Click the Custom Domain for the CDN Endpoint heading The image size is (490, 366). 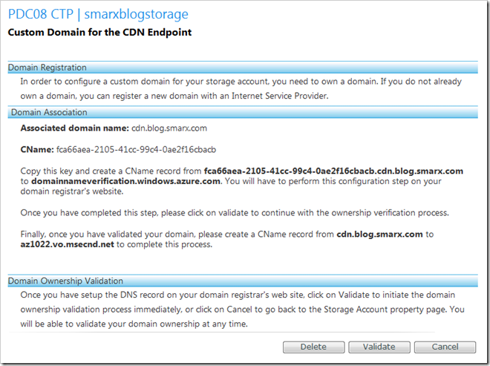[x=99, y=33]
